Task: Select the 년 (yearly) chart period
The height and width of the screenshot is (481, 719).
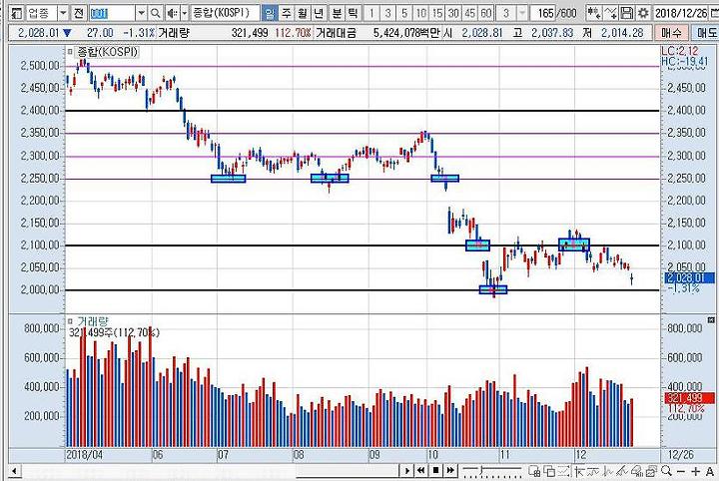Action: (319, 13)
